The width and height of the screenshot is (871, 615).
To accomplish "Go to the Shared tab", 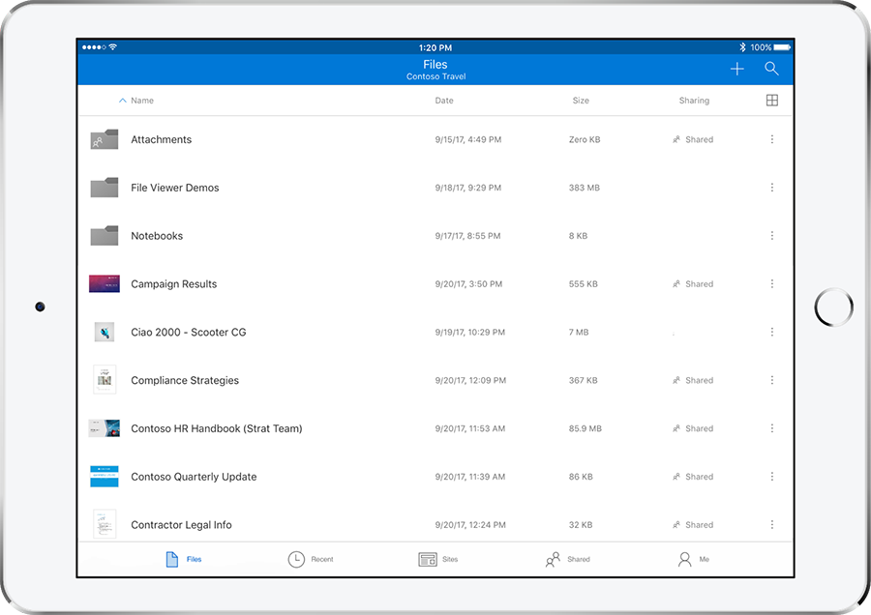I will [567, 559].
